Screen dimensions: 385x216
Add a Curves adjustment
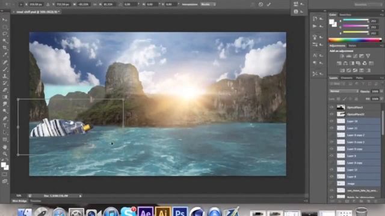[355, 56]
